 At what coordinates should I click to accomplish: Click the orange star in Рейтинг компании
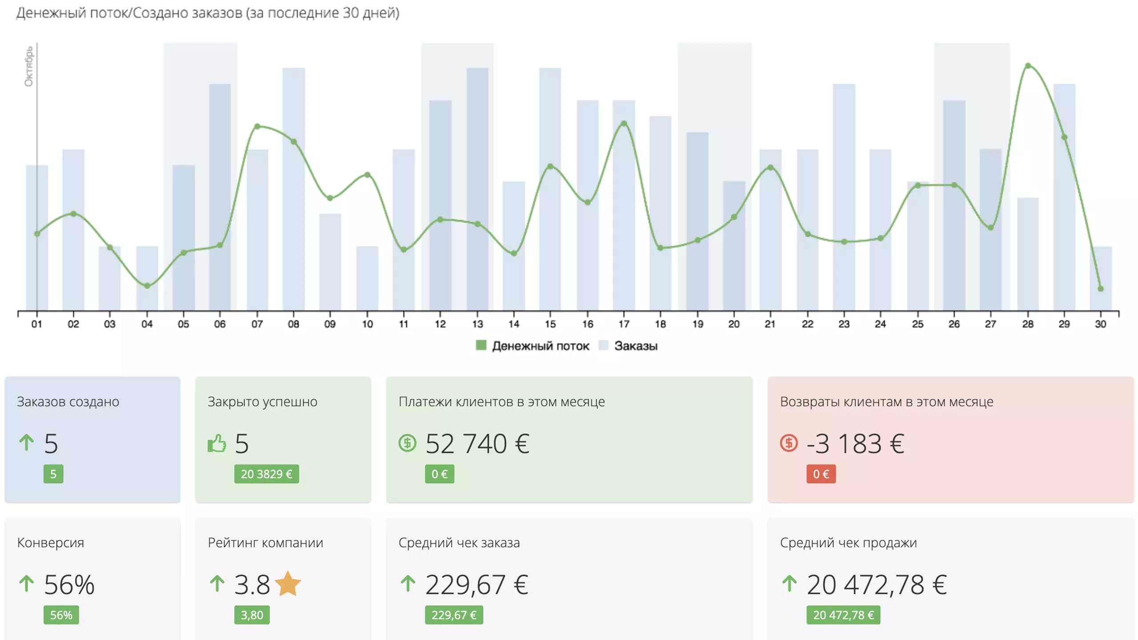(x=288, y=584)
